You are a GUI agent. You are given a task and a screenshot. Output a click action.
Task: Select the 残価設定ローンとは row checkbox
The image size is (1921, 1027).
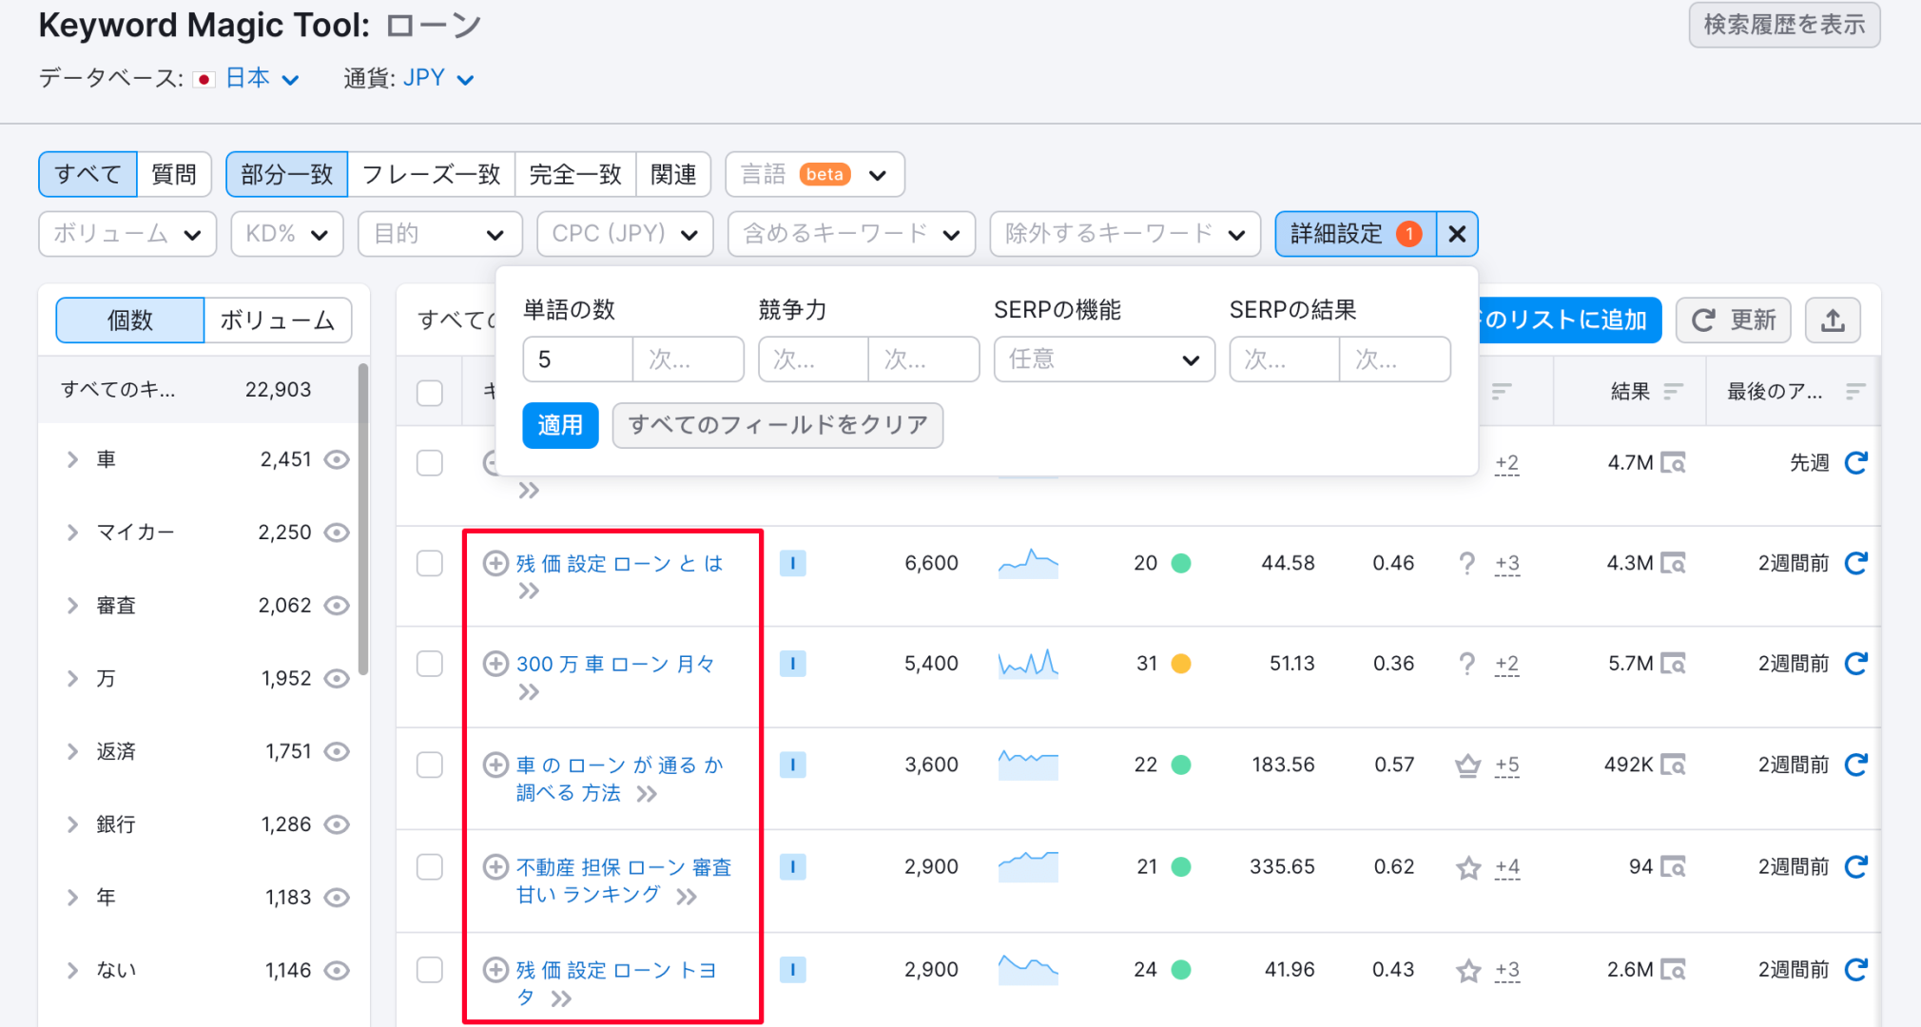[x=429, y=563]
